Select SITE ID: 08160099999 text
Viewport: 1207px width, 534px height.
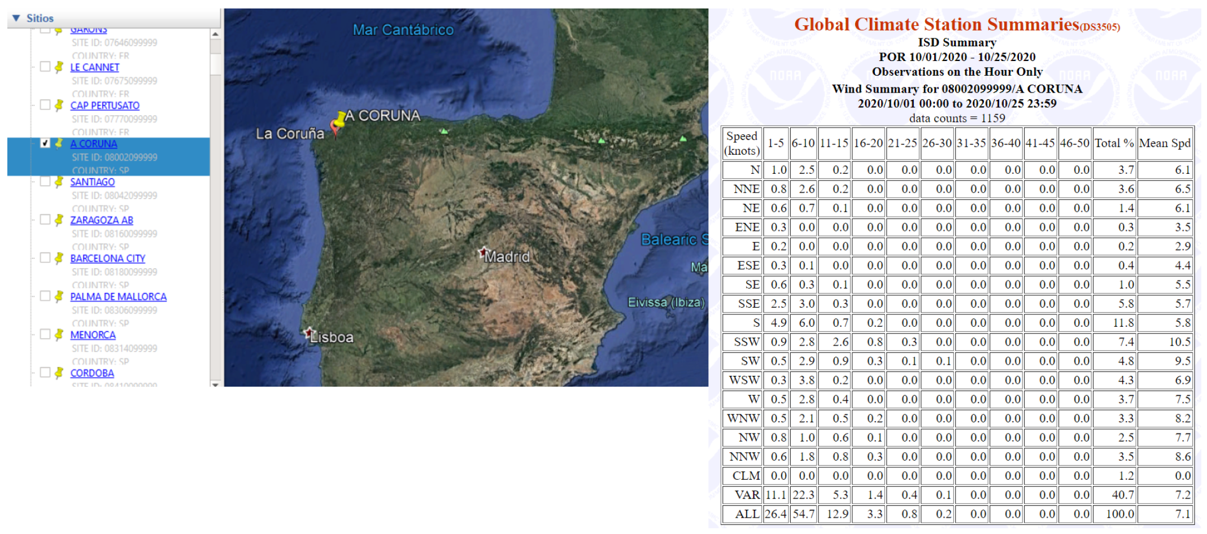[x=115, y=234]
